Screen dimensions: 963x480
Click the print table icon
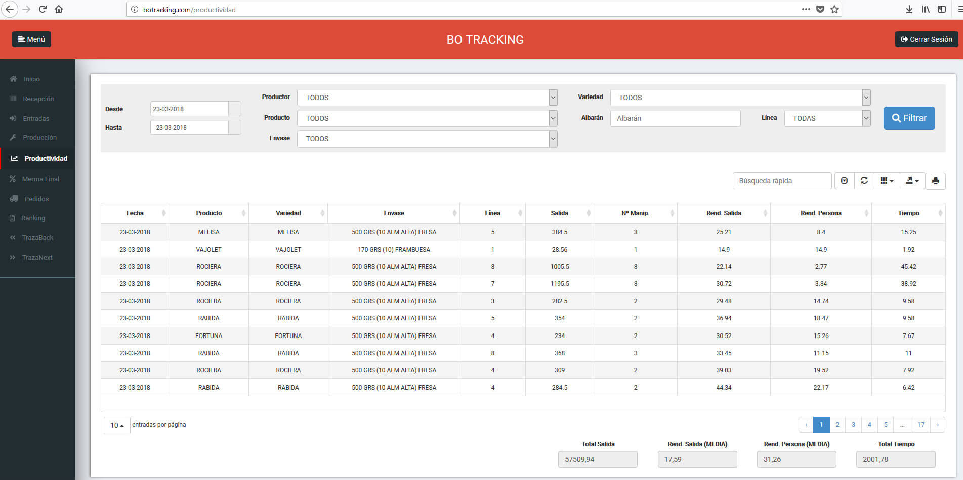pos(935,181)
